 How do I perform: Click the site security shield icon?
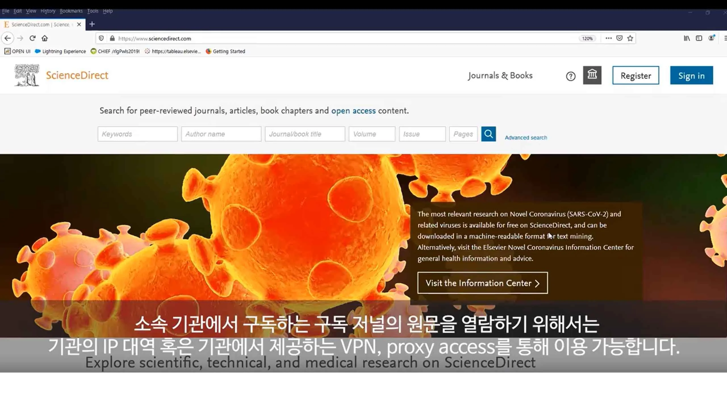pyautogui.click(x=101, y=38)
